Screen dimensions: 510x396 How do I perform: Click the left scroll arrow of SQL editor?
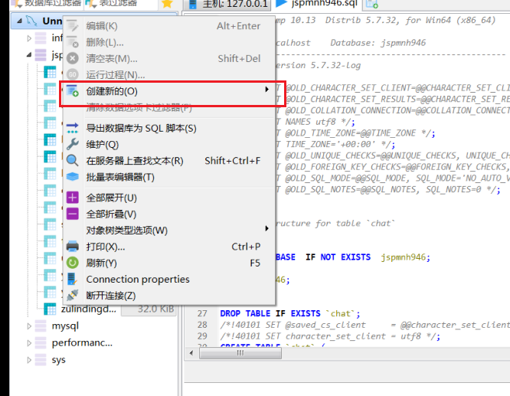pyautogui.click(x=191, y=353)
